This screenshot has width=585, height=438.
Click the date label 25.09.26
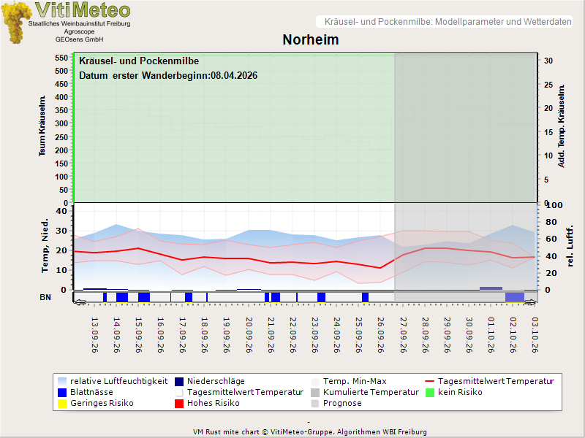tap(359, 335)
